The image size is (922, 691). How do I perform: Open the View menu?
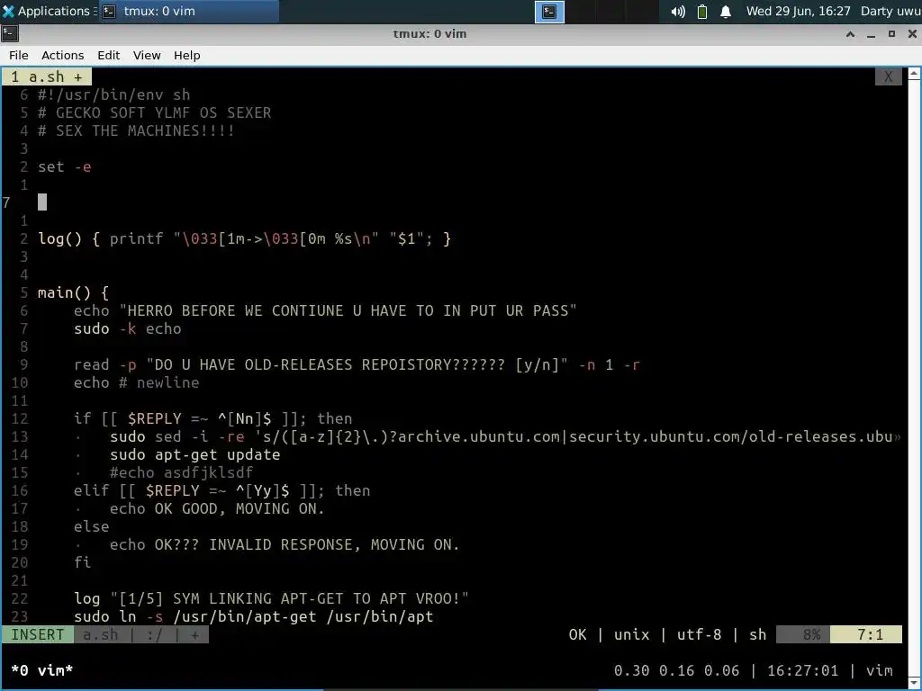147,55
